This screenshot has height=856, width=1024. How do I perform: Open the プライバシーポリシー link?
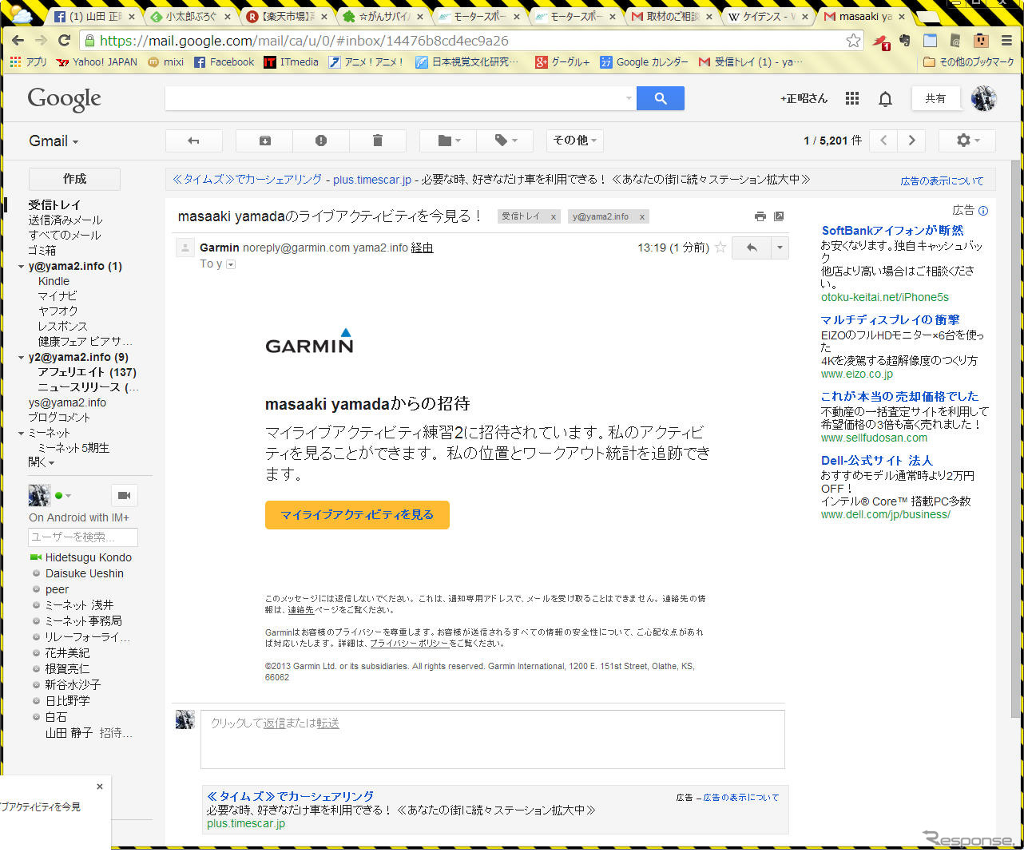pyautogui.click(x=409, y=644)
